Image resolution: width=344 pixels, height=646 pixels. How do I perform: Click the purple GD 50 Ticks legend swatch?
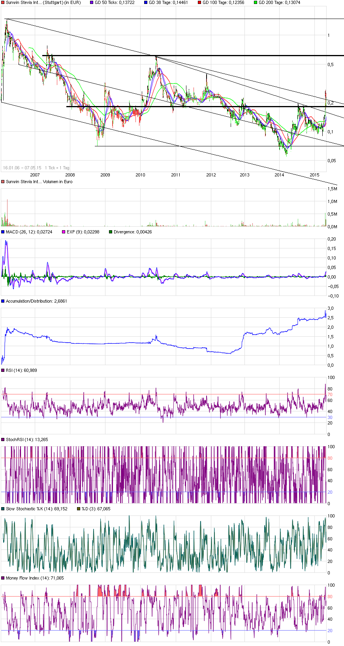point(92,2)
